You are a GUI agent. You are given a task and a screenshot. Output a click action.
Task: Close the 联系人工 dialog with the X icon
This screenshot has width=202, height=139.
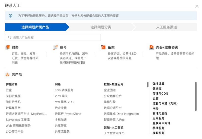tap(197, 6)
